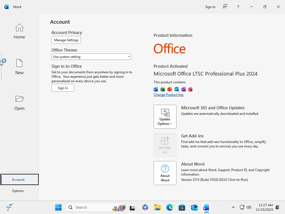285x214 pixels.
Task: Open the weather widget showing 42°
Action: pos(9,207)
